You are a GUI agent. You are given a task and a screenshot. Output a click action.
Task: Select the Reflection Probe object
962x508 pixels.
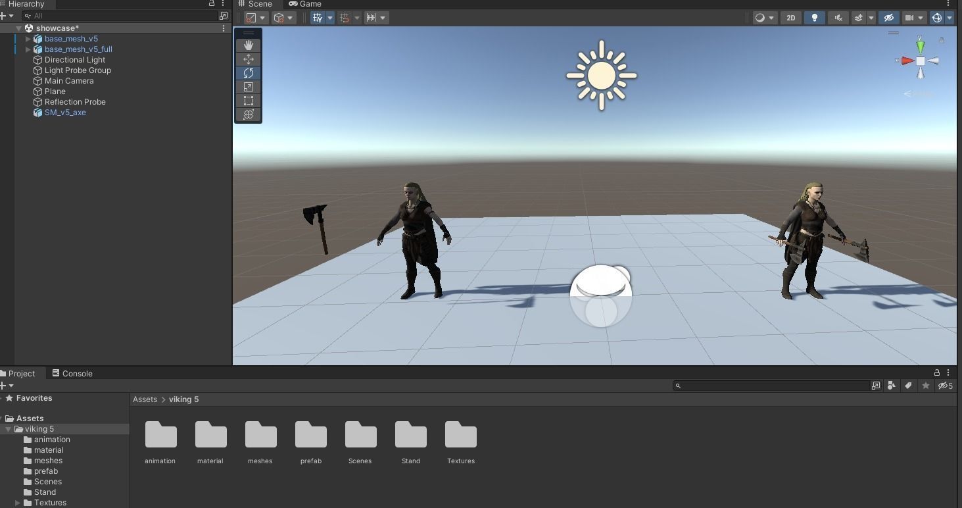point(75,102)
